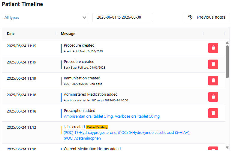Delete the Acetic Acid Soak procedure entry
The width and height of the screenshot is (232, 151).
(213, 48)
